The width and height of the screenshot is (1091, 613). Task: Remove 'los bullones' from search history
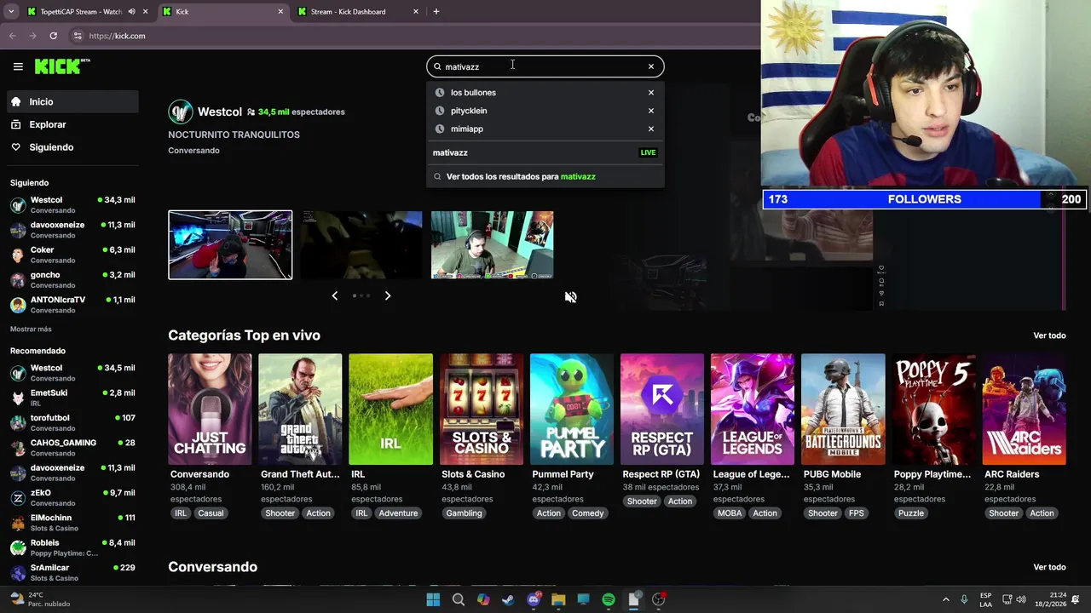click(651, 93)
